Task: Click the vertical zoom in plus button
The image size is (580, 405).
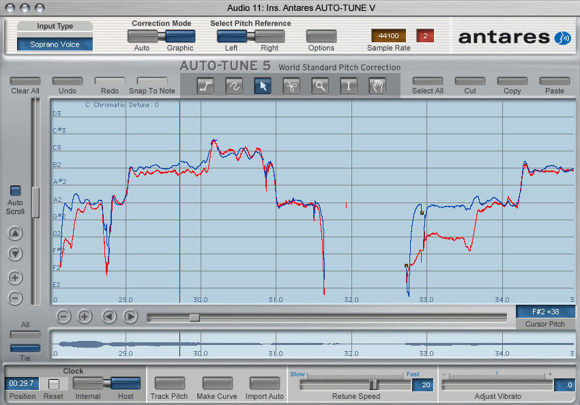Action: (15, 277)
